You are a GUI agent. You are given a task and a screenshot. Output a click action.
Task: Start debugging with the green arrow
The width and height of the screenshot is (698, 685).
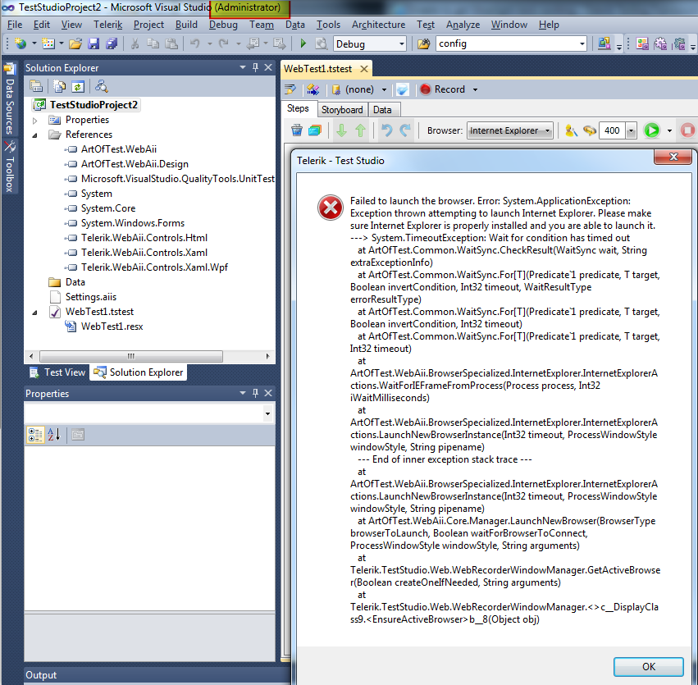pos(303,43)
